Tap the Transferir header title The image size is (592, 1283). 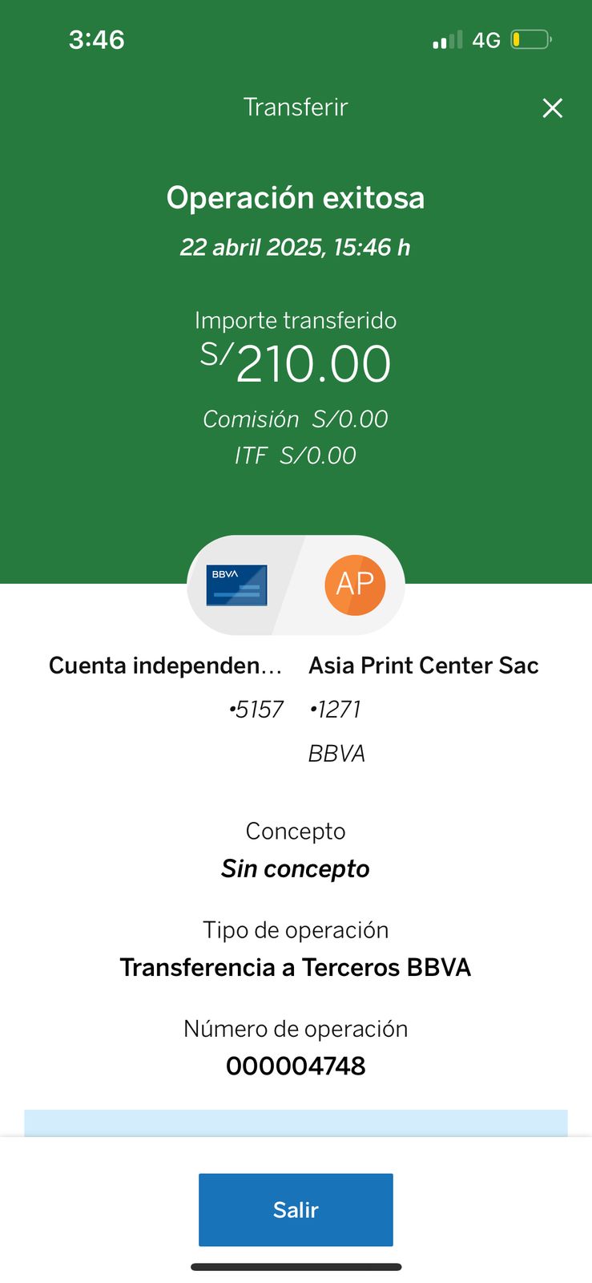(296, 107)
